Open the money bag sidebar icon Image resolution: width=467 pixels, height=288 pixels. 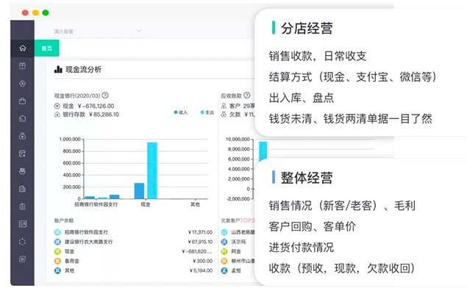pyautogui.click(x=23, y=136)
